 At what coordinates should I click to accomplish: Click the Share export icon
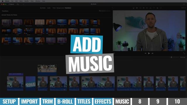coord(184,4)
